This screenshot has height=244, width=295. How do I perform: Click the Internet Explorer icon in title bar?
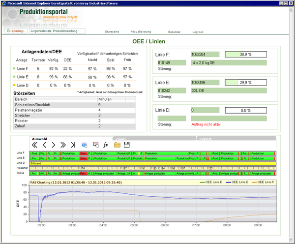coord(4,3)
